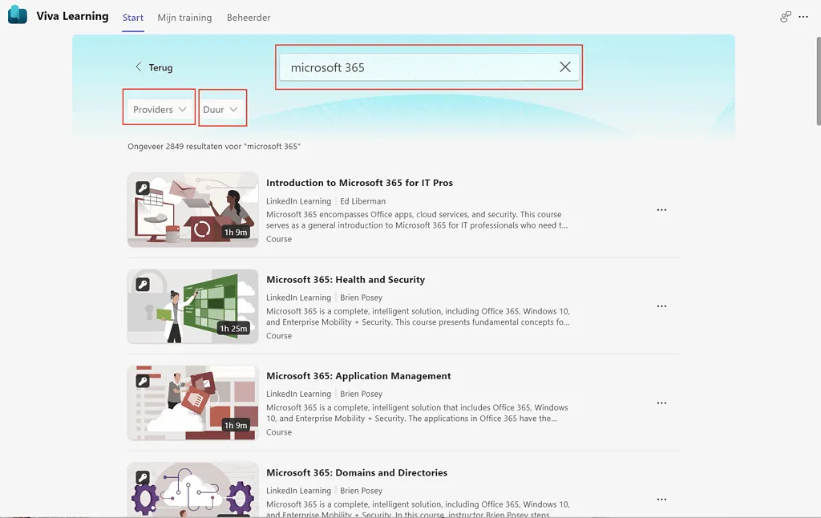Viewport: 821px width, 518px height.
Task: Open the Beheerder tab
Action: (x=249, y=18)
